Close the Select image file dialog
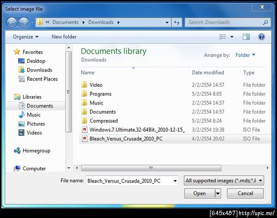 tap(262, 7)
